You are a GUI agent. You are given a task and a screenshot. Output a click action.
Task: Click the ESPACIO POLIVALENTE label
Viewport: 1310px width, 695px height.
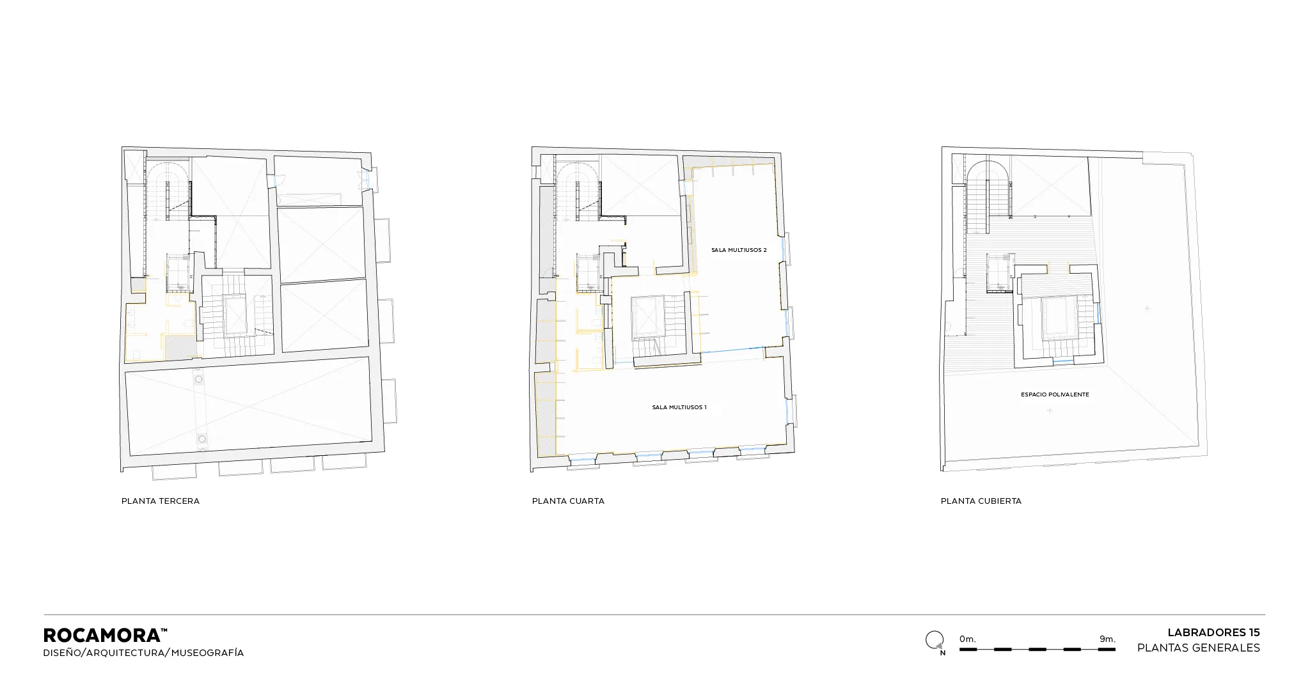point(1055,394)
